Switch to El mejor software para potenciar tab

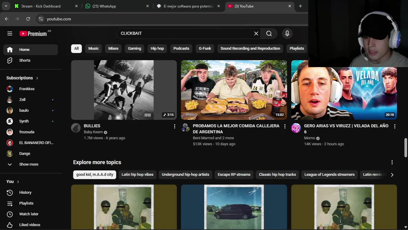(188, 6)
